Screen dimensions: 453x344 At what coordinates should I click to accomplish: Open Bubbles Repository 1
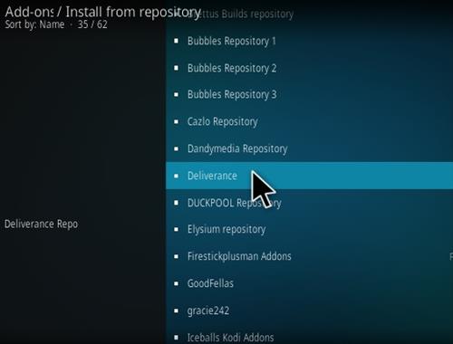tap(309, 41)
